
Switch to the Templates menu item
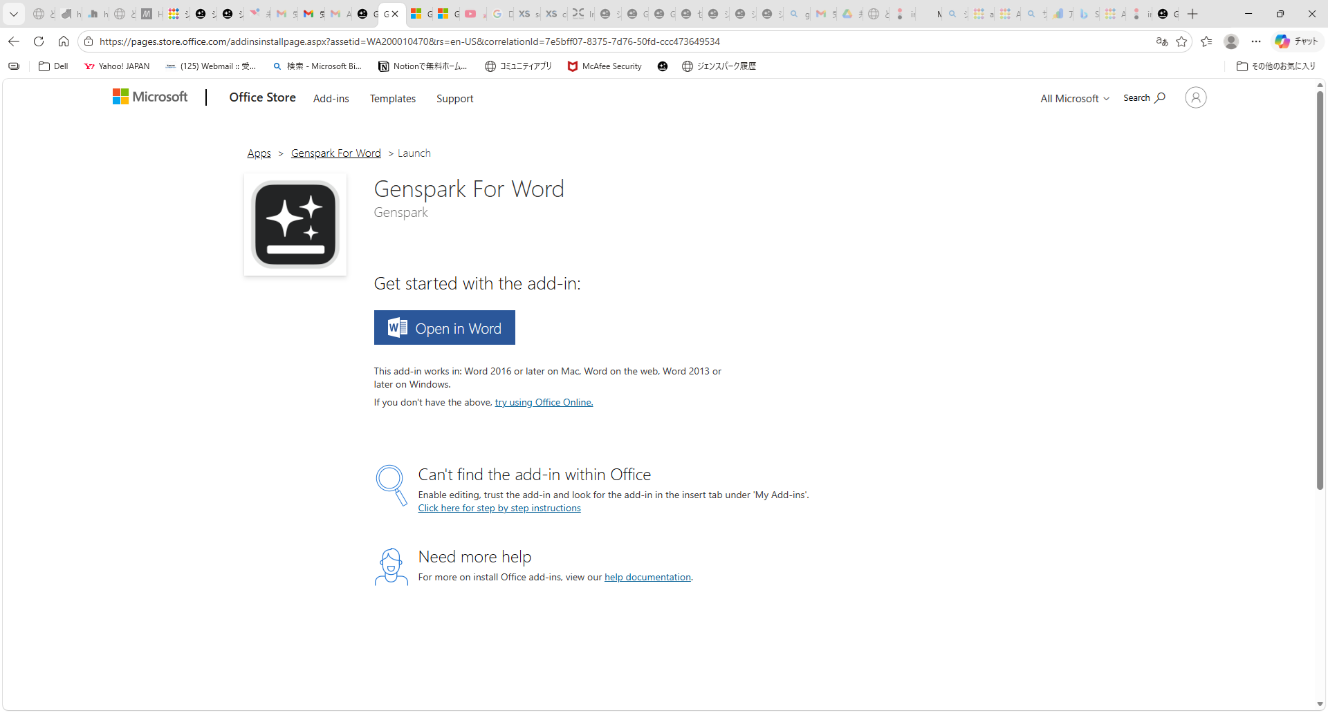392,98
